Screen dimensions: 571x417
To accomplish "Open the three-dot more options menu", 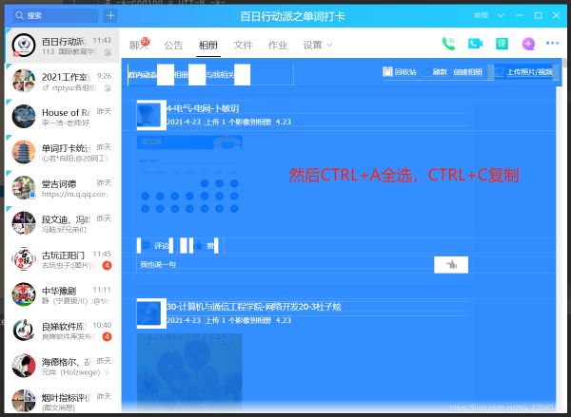I will [552, 44].
